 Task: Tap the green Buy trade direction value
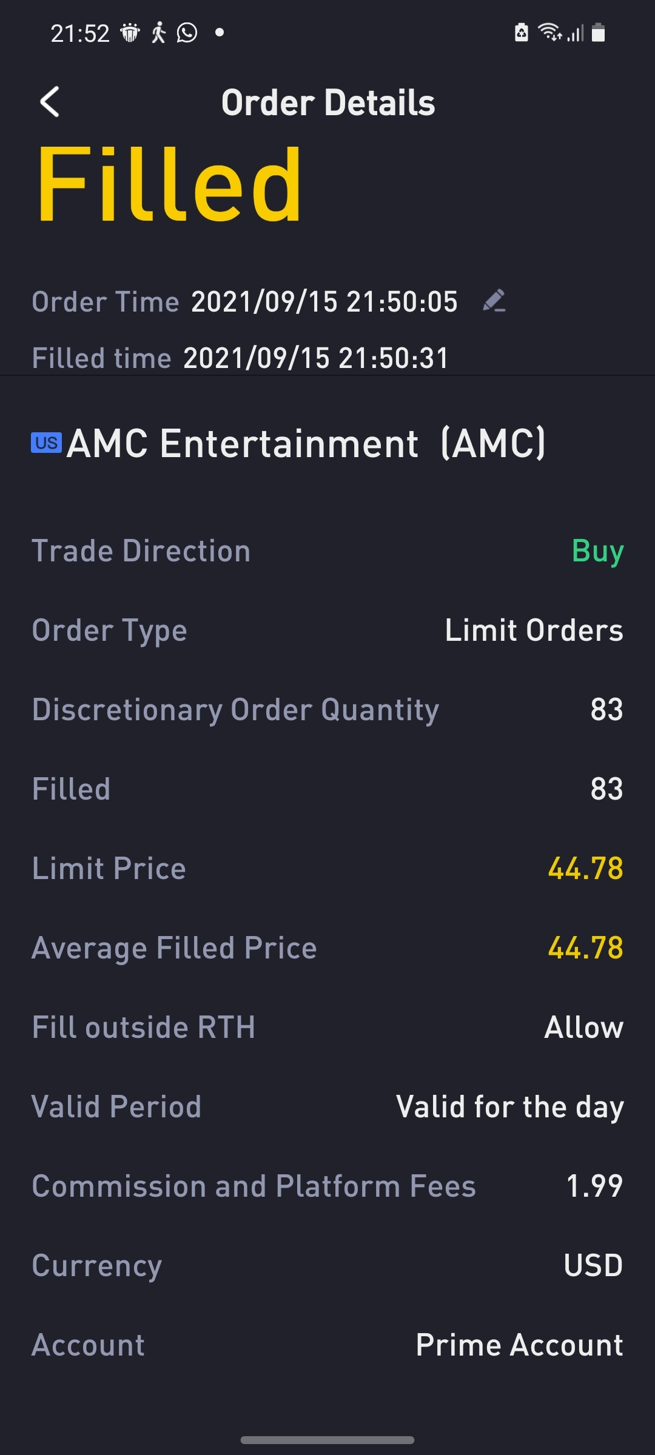(597, 551)
